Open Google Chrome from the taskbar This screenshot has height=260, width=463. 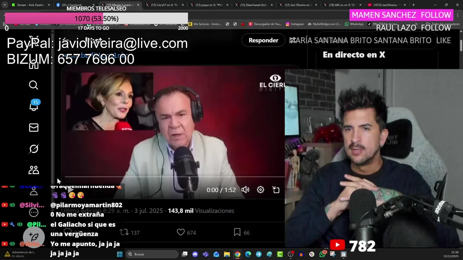click(237, 254)
